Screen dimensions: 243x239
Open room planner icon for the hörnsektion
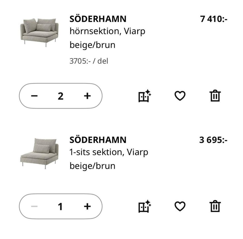point(145,96)
